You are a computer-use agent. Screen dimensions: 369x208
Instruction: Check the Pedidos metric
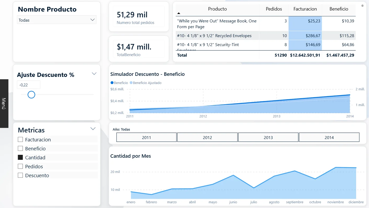coord(20,166)
